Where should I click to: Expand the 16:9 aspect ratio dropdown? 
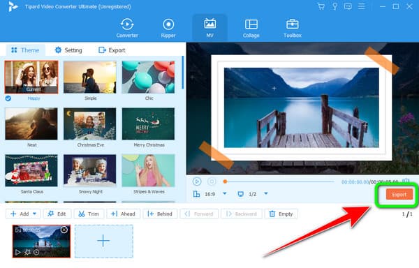point(225,193)
